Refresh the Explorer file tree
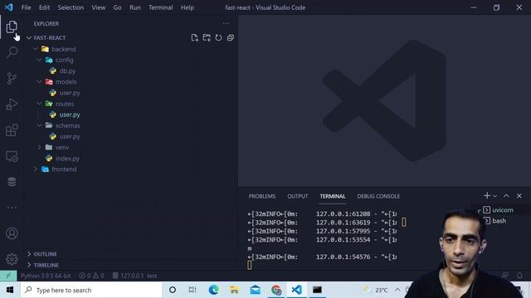This screenshot has width=531, height=298. pyautogui.click(x=218, y=37)
